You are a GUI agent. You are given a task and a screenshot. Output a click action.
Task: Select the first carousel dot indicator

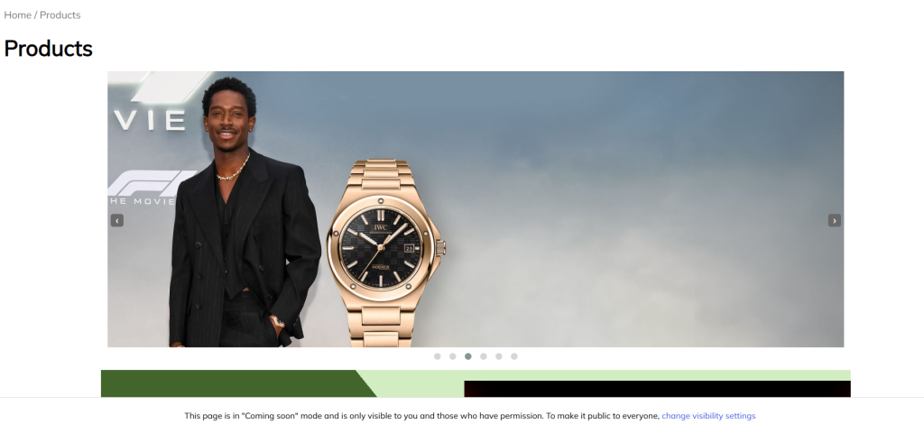438,356
